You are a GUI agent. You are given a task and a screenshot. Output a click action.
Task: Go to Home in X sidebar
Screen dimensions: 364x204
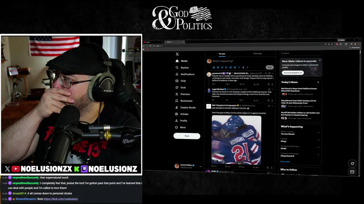[181, 61]
